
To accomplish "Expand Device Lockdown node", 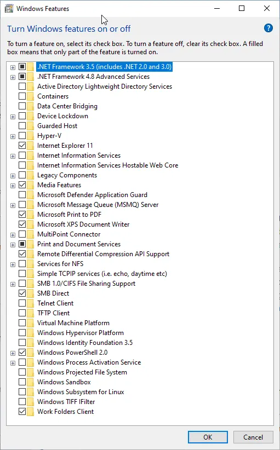I will [x=13, y=117].
